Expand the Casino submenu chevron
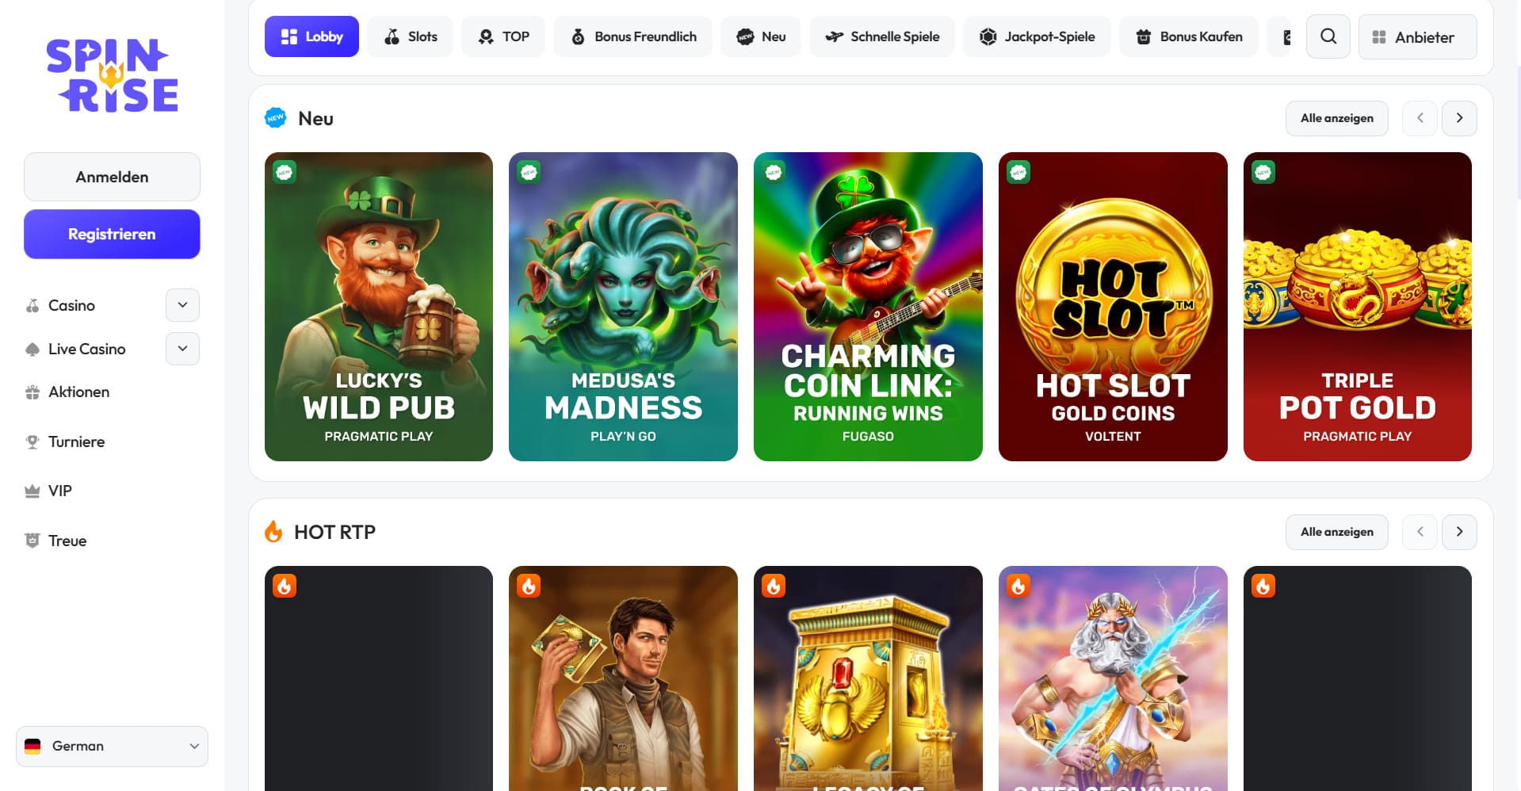Viewport: 1521px width, 791px height. tap(182, 305)
